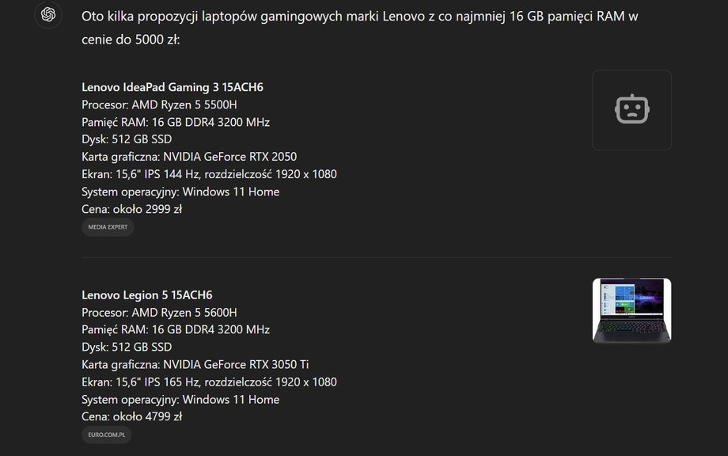
Task: Click the NVIDIA GeForce RTX 3050 Ti line
Action: coord(195,364)
